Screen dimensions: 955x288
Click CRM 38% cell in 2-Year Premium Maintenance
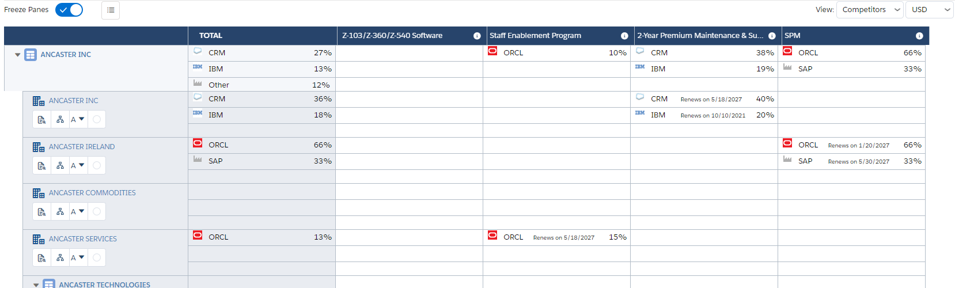[704, 53]
